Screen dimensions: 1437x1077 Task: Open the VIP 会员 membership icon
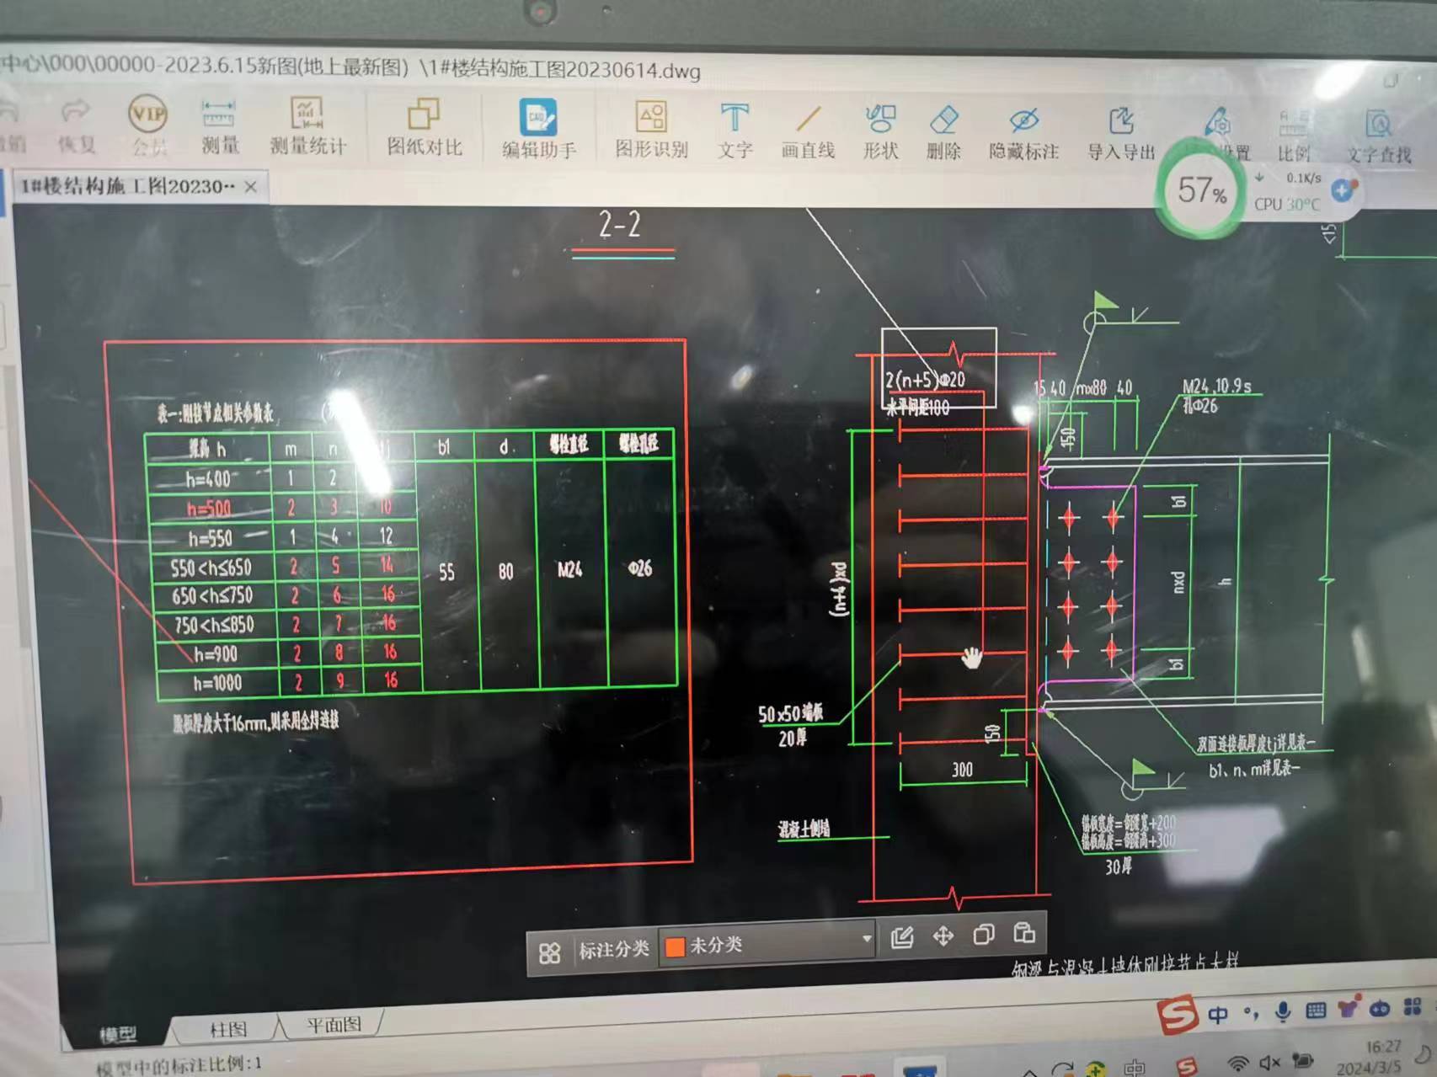point(148,125)
